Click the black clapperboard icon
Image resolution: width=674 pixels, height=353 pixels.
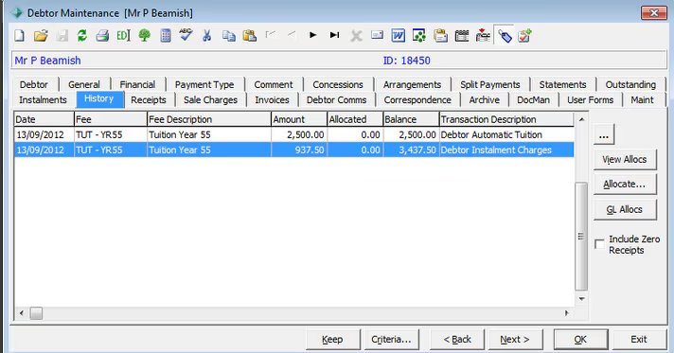tap(462, 36)
